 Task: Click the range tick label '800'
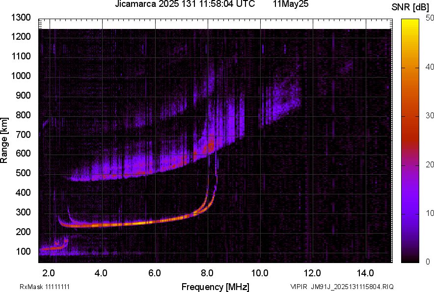pos(23,115)
